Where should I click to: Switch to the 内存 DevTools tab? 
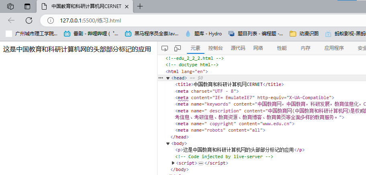point(306,48)
